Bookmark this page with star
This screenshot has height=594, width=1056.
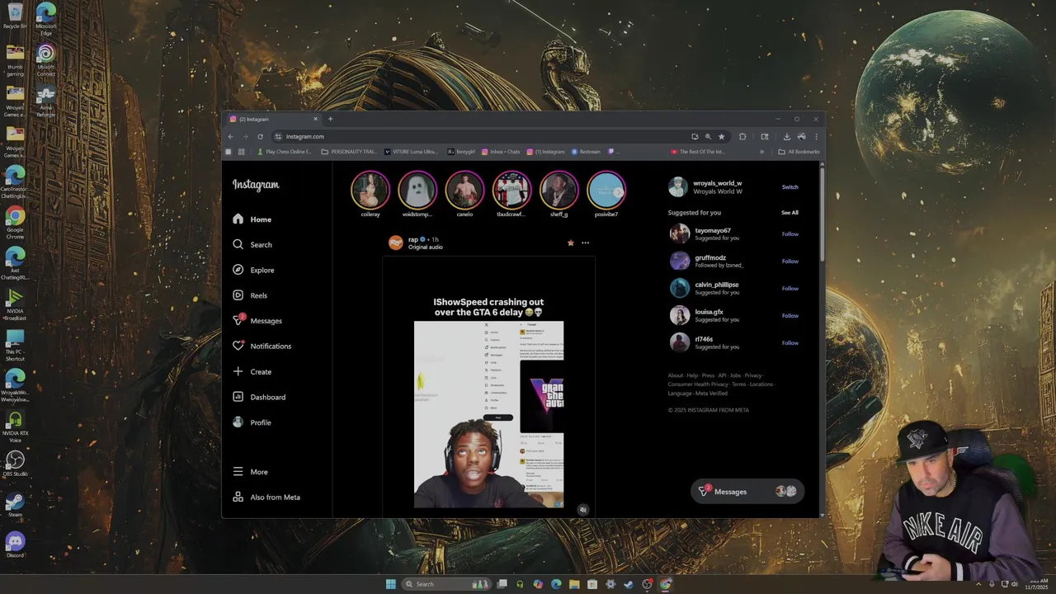click(721, 137)
